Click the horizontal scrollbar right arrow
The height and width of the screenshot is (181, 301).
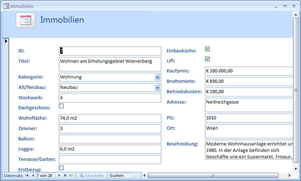289,175
